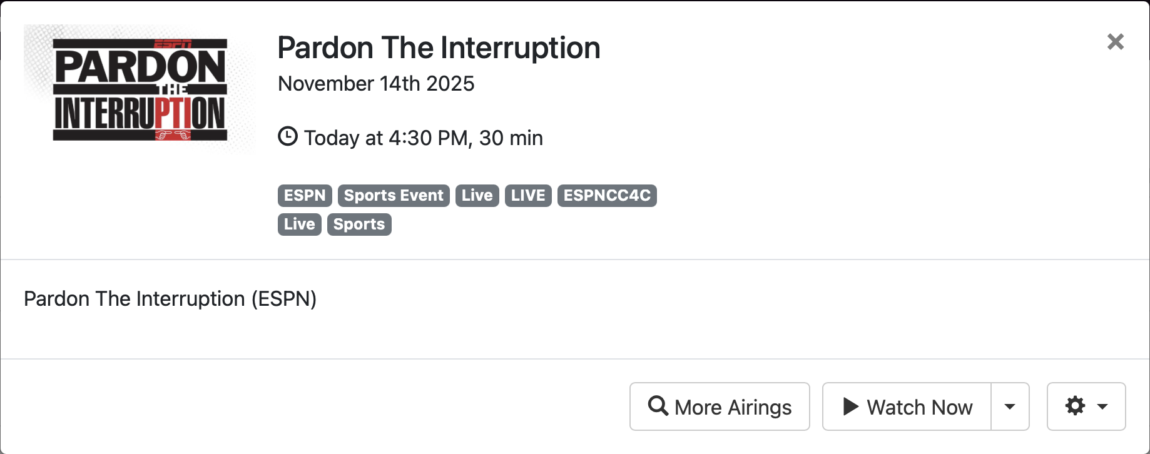The image size is (1150, 454).
Task: Close the program details dialog
Action: pyautogui.click(x=1115, y=42)
